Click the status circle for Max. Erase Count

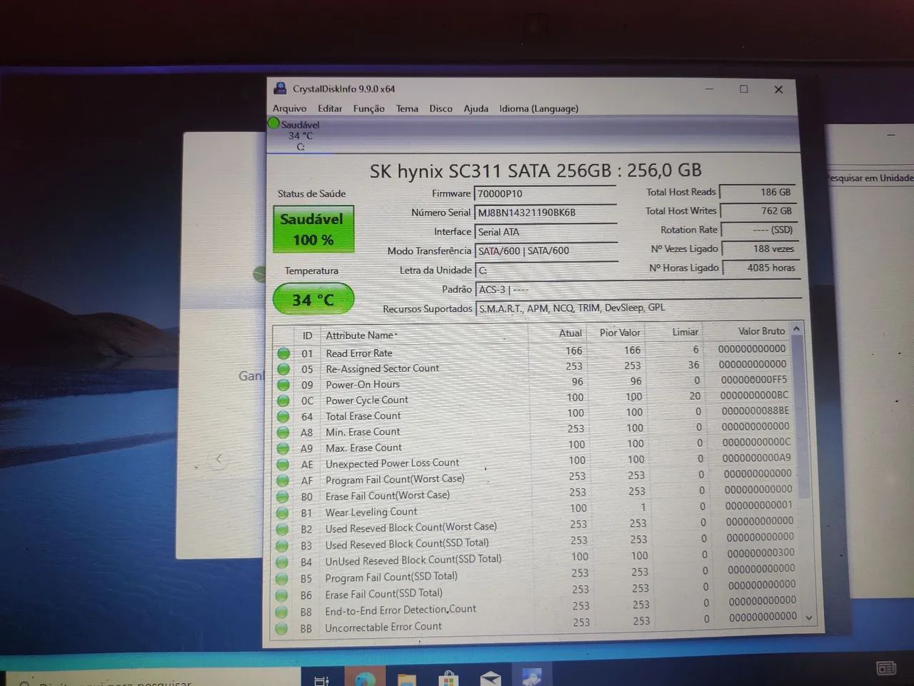point(283,448)
